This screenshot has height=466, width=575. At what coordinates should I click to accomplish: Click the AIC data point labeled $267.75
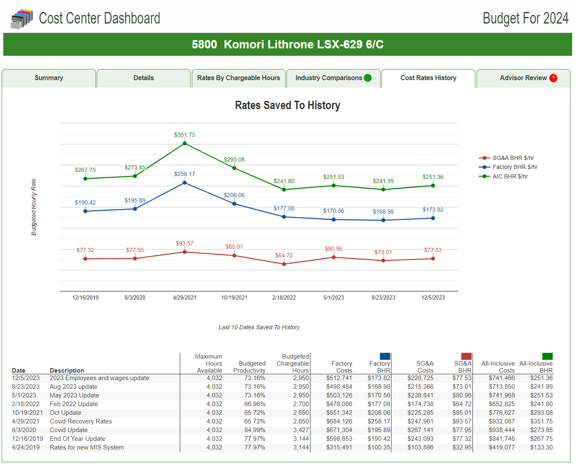point(85,178)
